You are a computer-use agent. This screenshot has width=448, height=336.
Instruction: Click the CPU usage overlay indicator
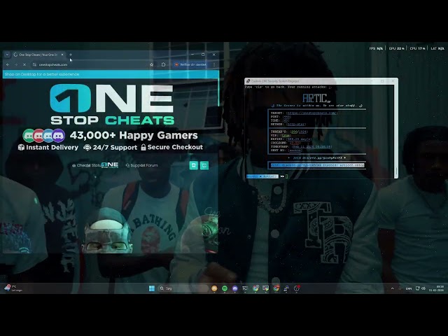(x=417, y=48)
